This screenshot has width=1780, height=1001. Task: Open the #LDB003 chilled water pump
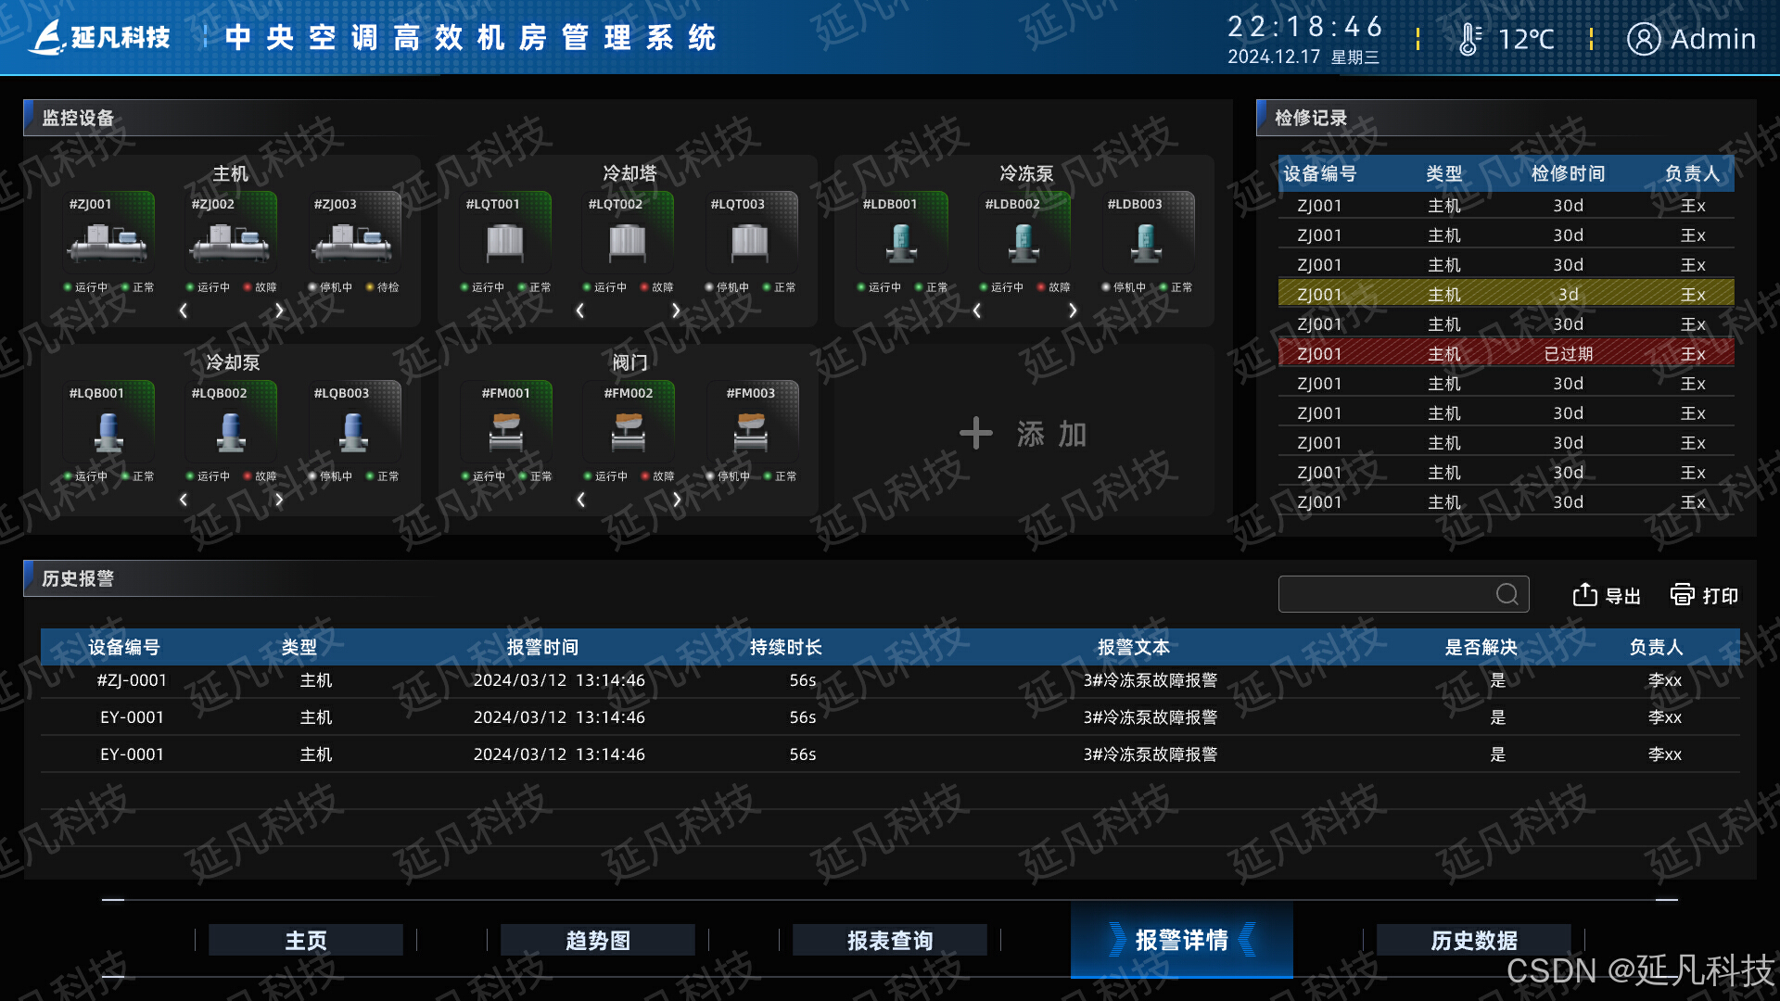pyautogui.click(x=1147, y=243)
